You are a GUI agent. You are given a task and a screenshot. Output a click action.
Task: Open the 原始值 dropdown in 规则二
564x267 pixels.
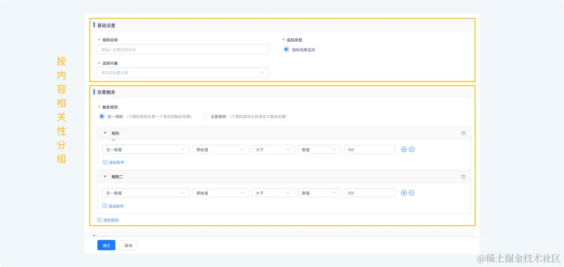(x=220, y=193)
